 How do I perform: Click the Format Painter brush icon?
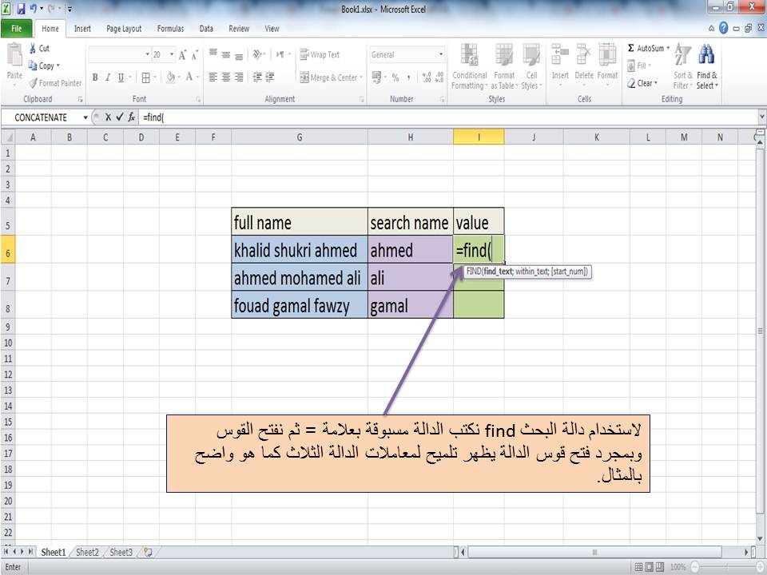coord(33,83)
